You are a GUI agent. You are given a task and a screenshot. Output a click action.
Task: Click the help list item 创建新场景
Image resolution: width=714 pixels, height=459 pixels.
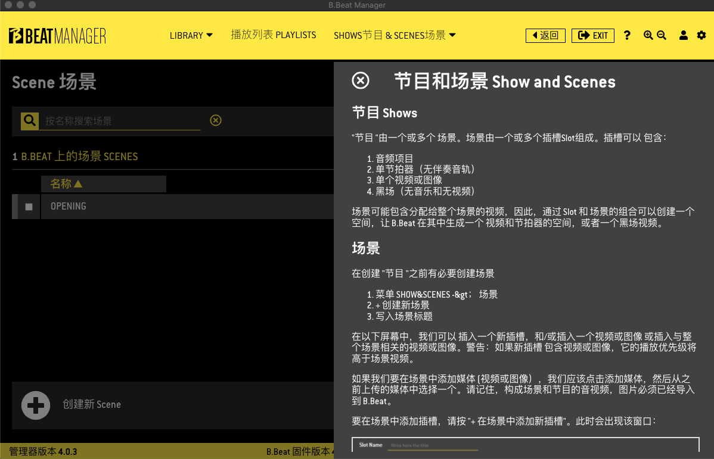click(402, 305)
